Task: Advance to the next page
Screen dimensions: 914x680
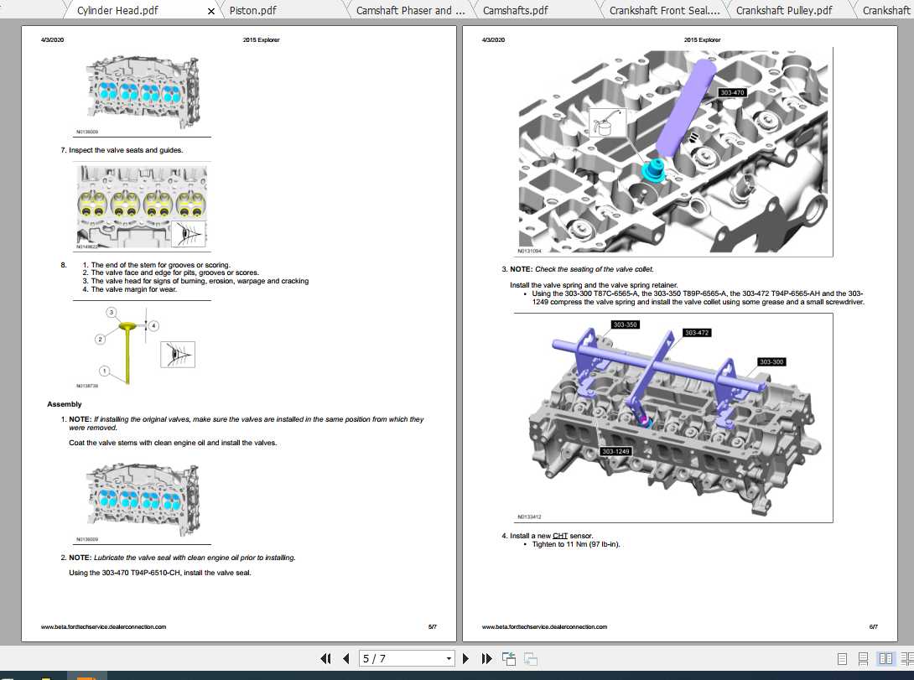Action: click(466, 659)
